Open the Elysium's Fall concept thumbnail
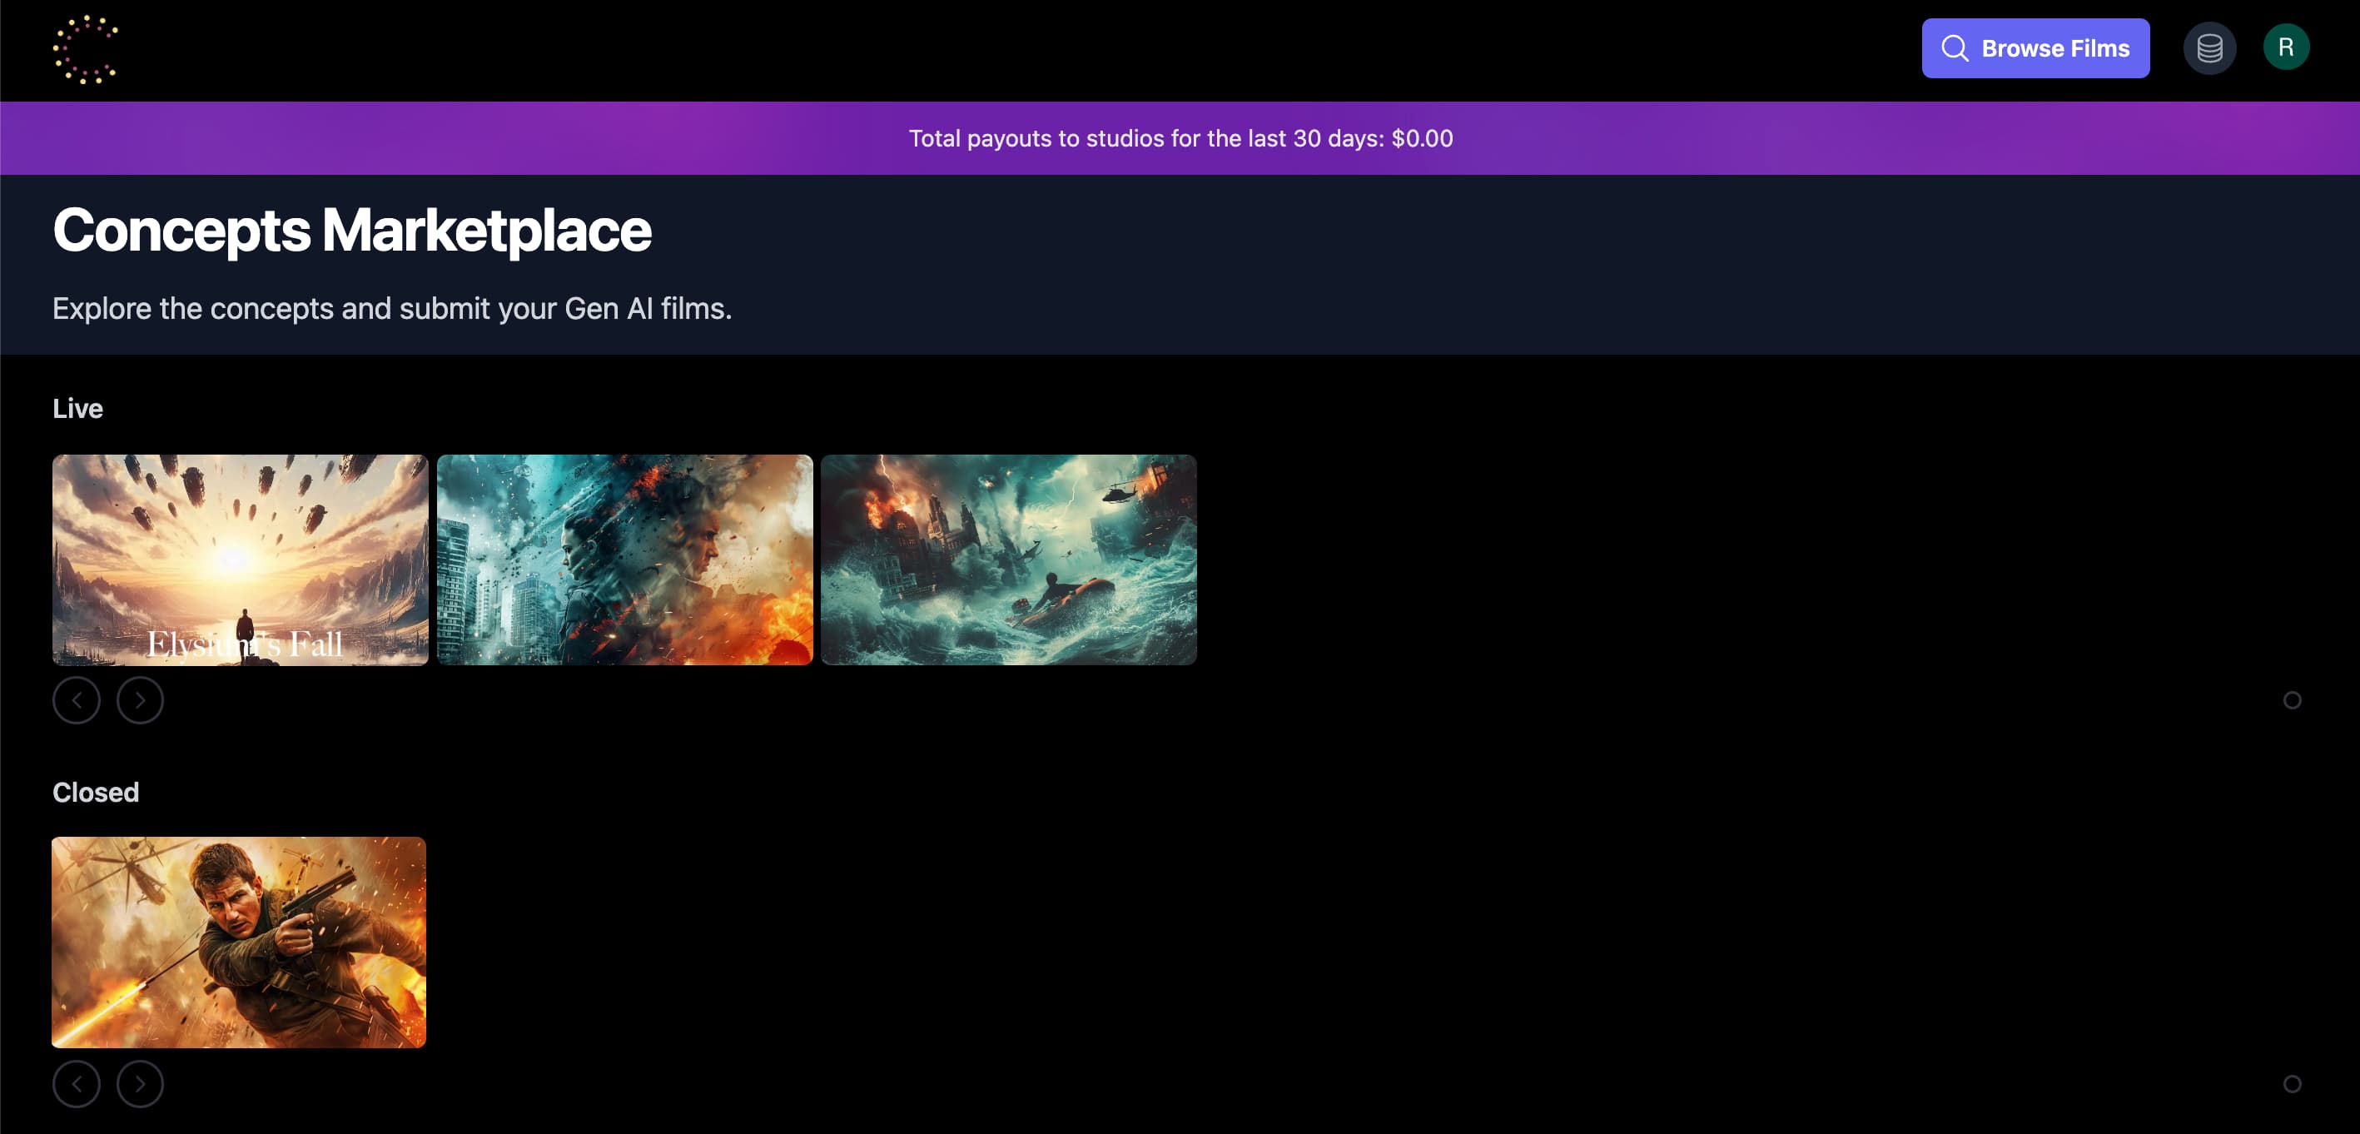Image resolution: width=2360 pixels, height=1134 pixels. (240, 560)
